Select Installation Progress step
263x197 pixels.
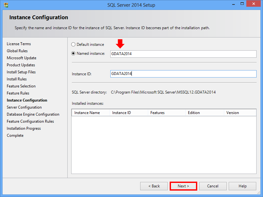coord(24,128)
